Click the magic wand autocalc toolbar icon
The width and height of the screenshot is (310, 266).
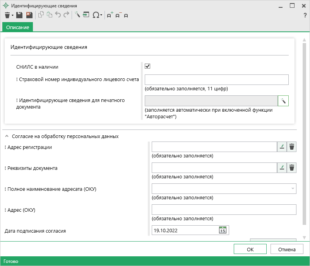77,15
